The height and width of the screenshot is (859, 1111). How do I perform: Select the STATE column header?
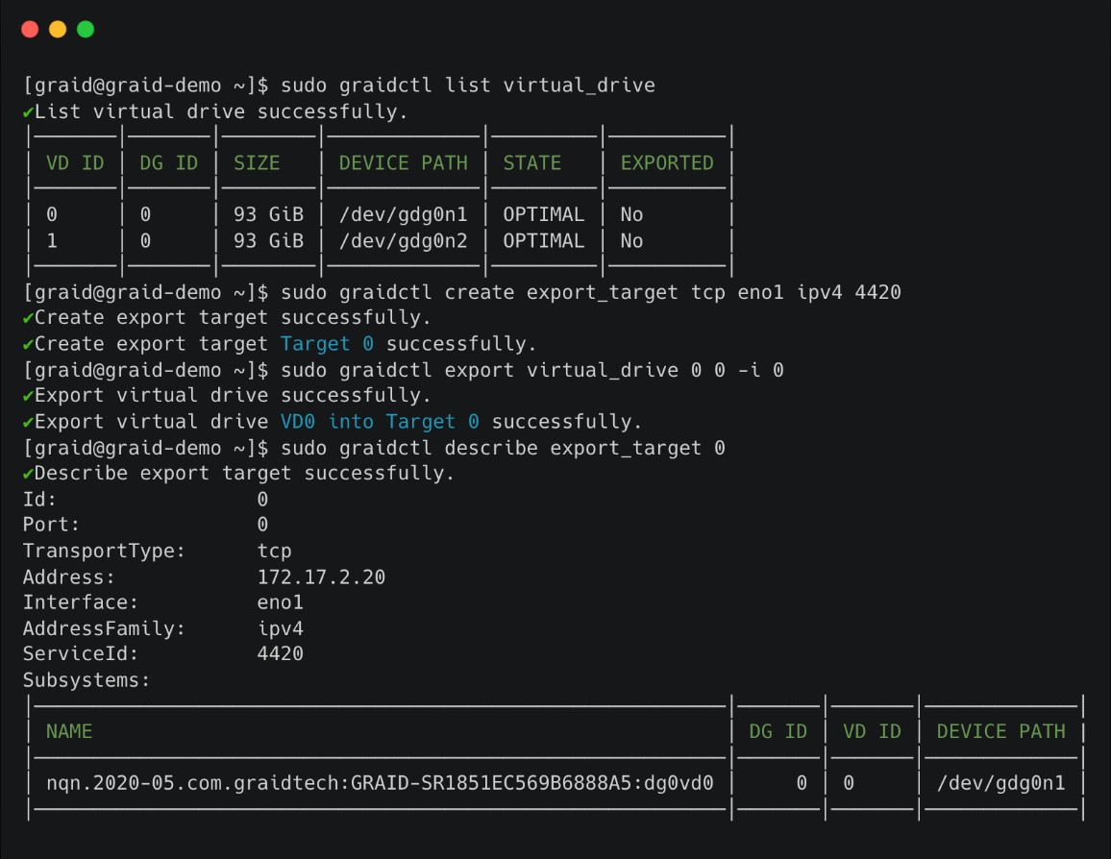click(531, 162)
